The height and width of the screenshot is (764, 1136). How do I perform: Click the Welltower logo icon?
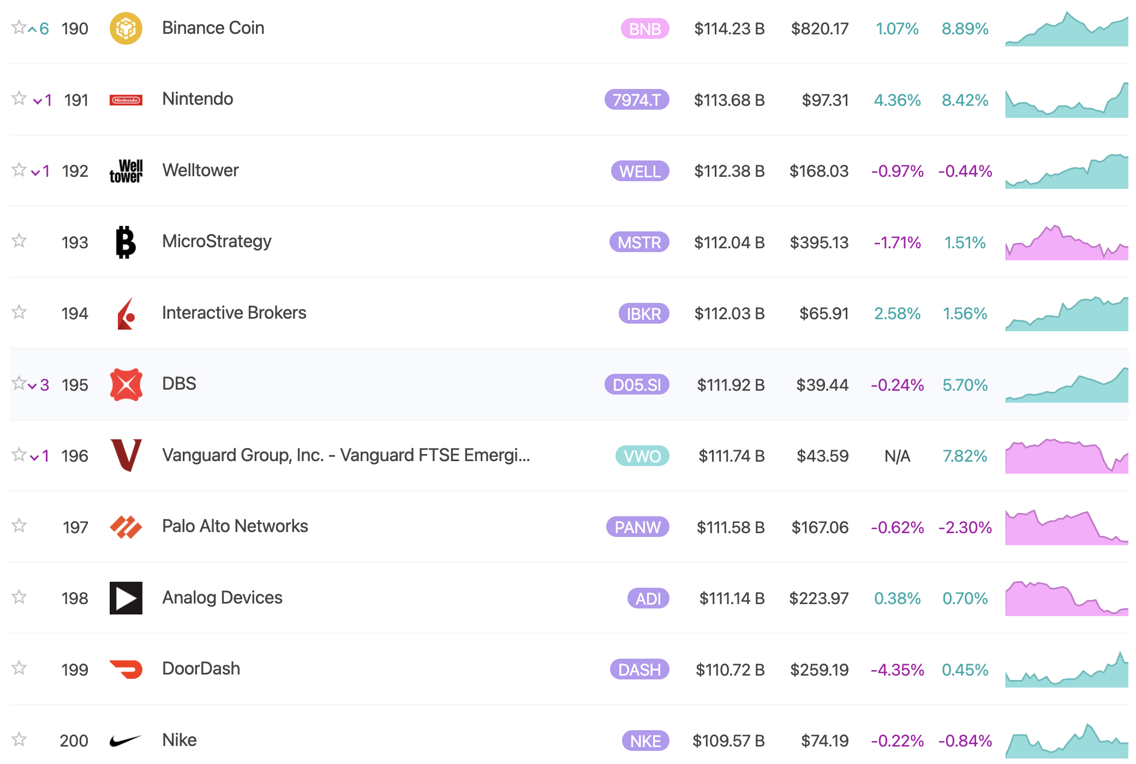[x=125, y=171]
